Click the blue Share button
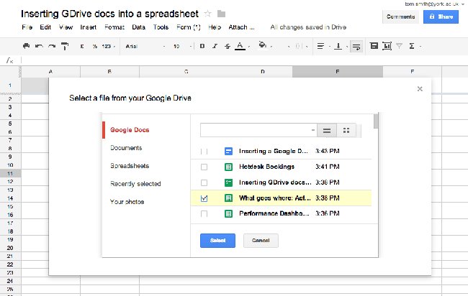 (x=441, y=17)
